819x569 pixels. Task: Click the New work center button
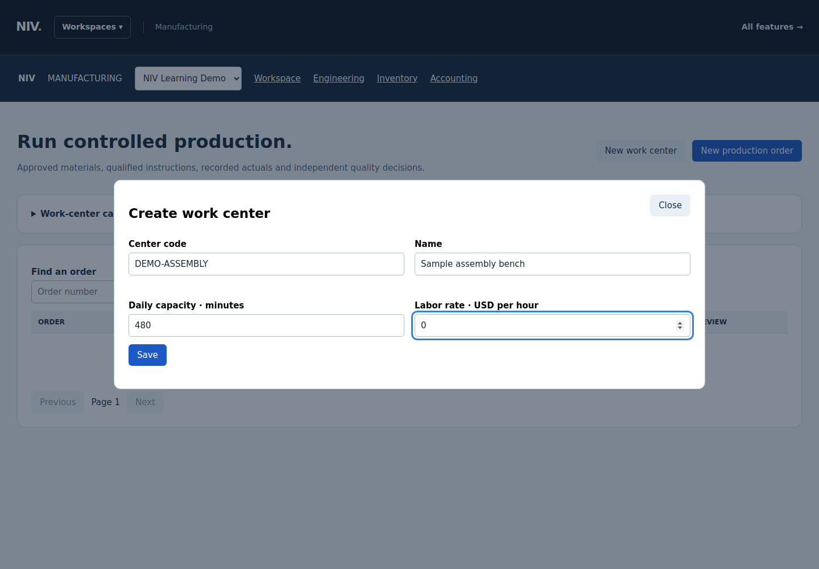tap(640, 151)
